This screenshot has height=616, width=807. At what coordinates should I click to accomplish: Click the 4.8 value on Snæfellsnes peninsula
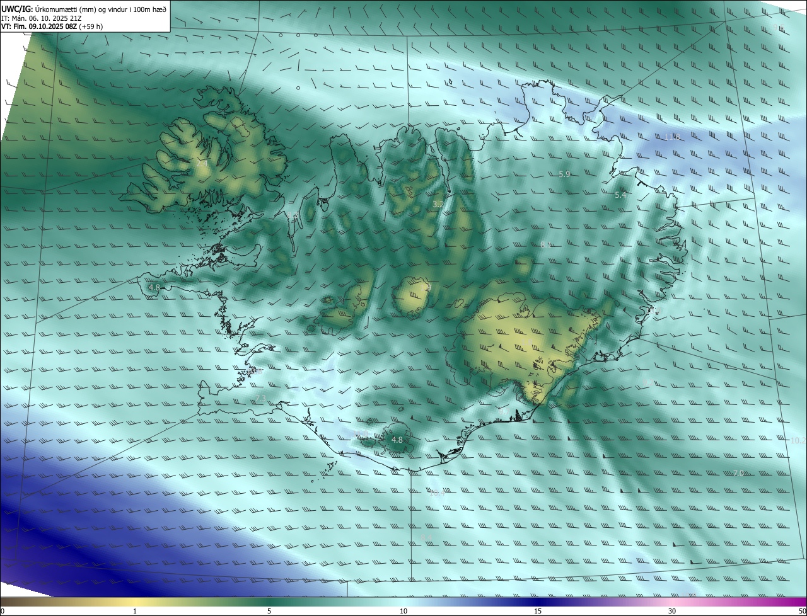click(154, 287)
